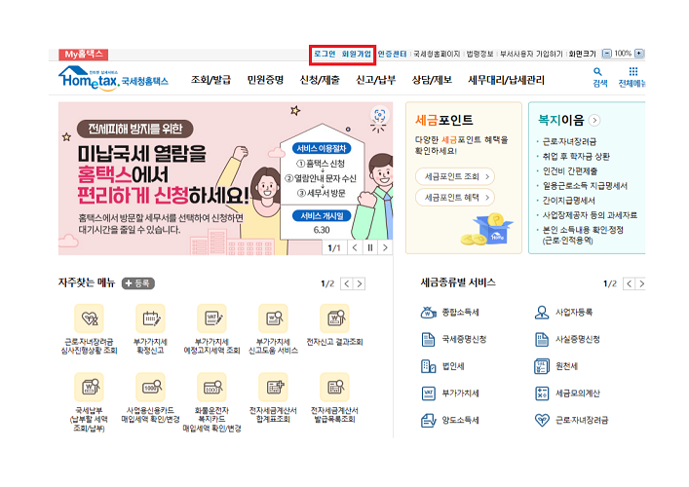Open the 상담/제보 menu
The height and width of the screenshot is (487, 689).
pos(432,80)
